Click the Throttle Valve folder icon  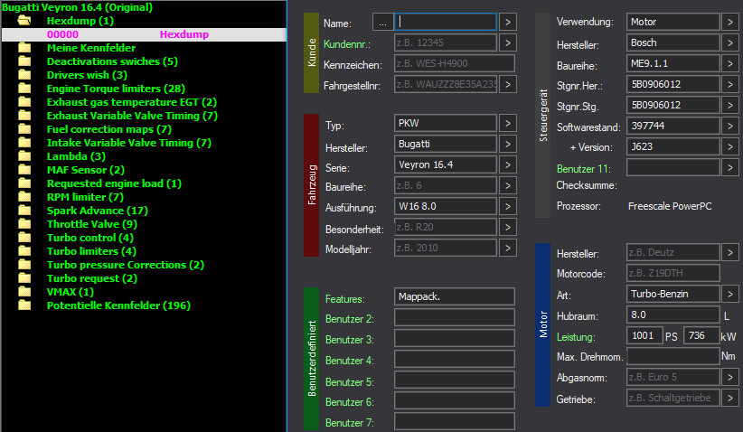(x=24, y=224)
